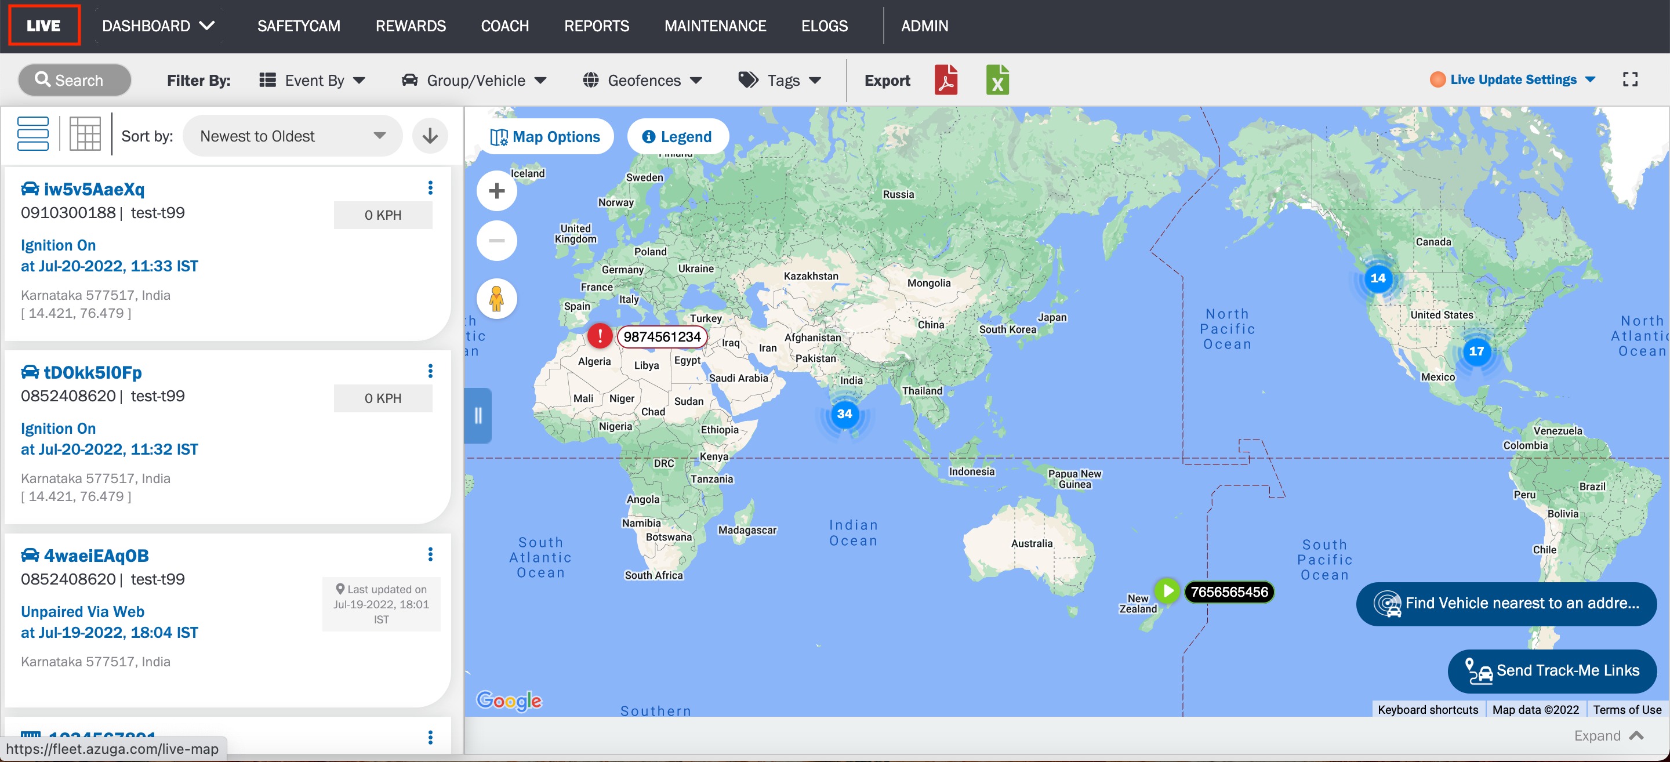1670x762 pixels.
Task: Open REWARDS section
Action: (411, 26)
